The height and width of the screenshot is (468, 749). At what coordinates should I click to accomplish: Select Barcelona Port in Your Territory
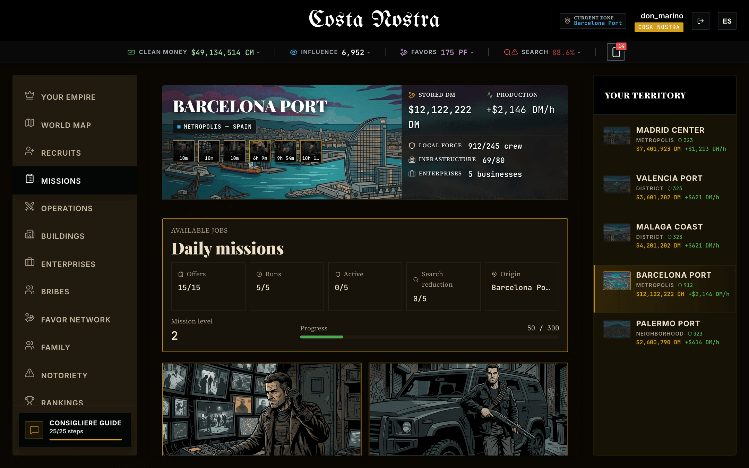click(x=665, y=289)
